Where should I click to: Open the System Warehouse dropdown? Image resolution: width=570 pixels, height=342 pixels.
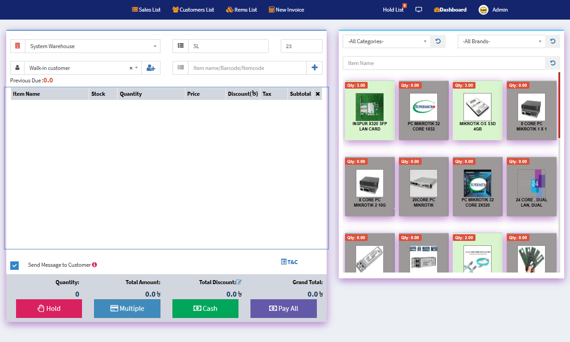pos(92,46)
